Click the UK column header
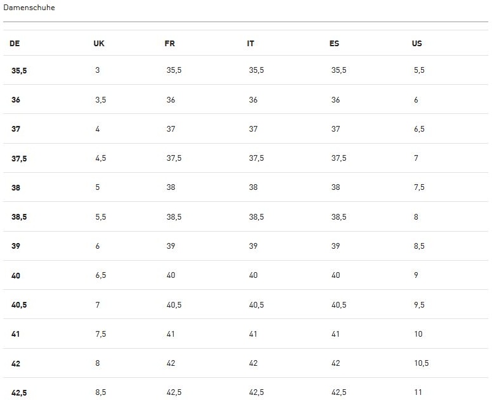The height and width of the screenshot is (400, 492). point(99,44)
